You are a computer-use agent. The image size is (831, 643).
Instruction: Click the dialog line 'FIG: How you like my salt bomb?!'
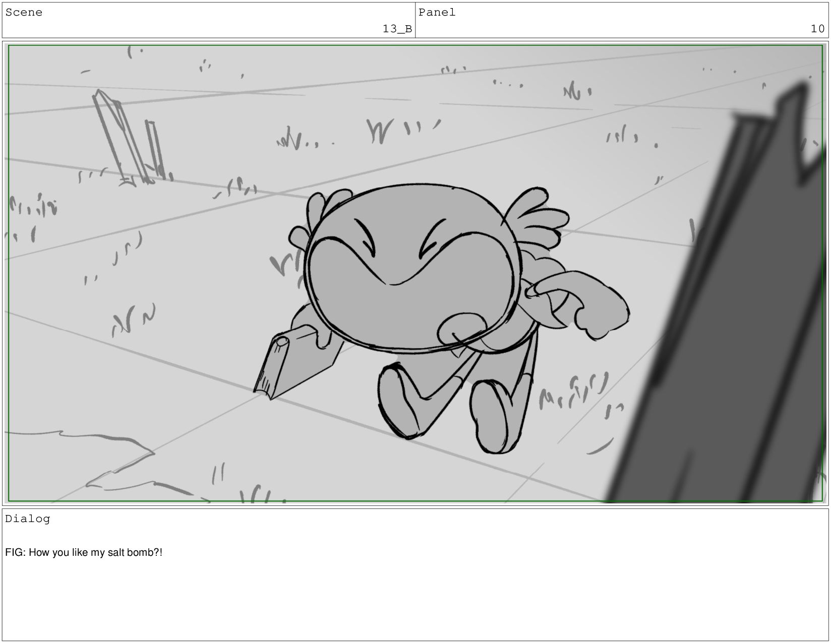pyautogui.click(x=84, y=553)
